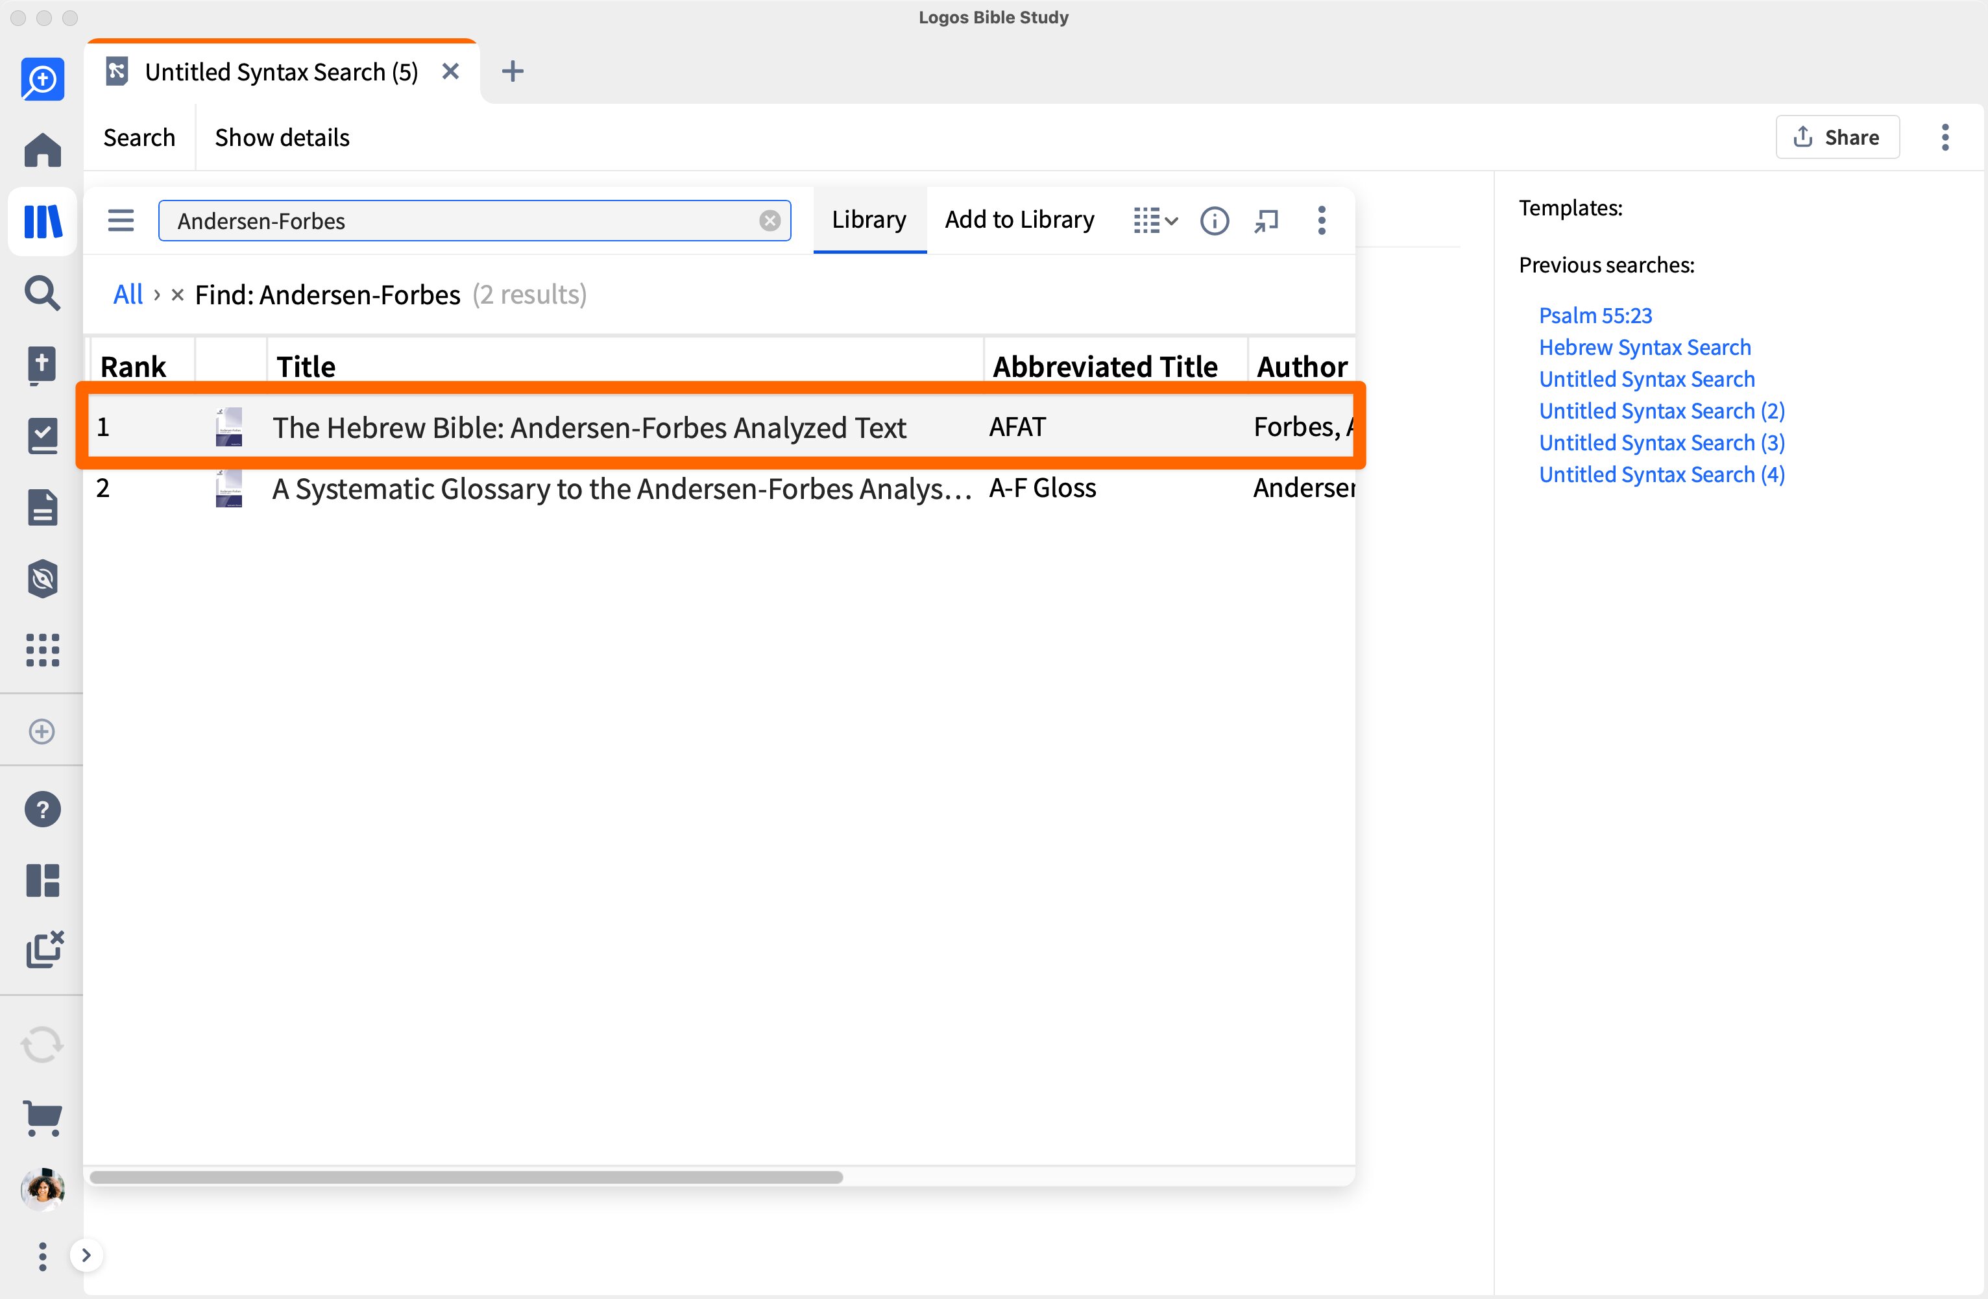
Task: Add a new tab with plus button
Action: (513, 71)
